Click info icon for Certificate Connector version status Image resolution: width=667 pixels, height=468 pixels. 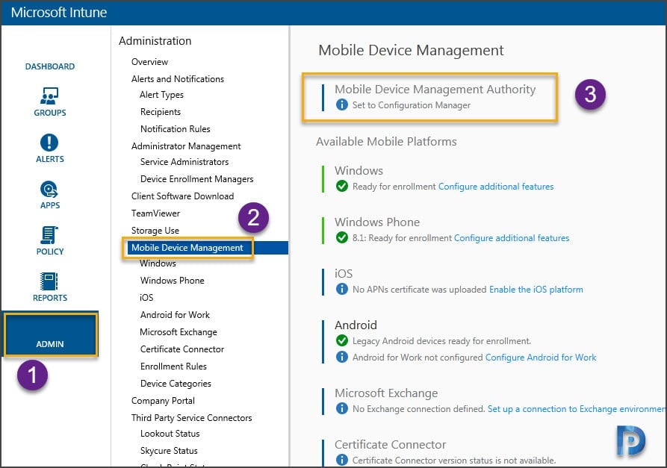341,460
